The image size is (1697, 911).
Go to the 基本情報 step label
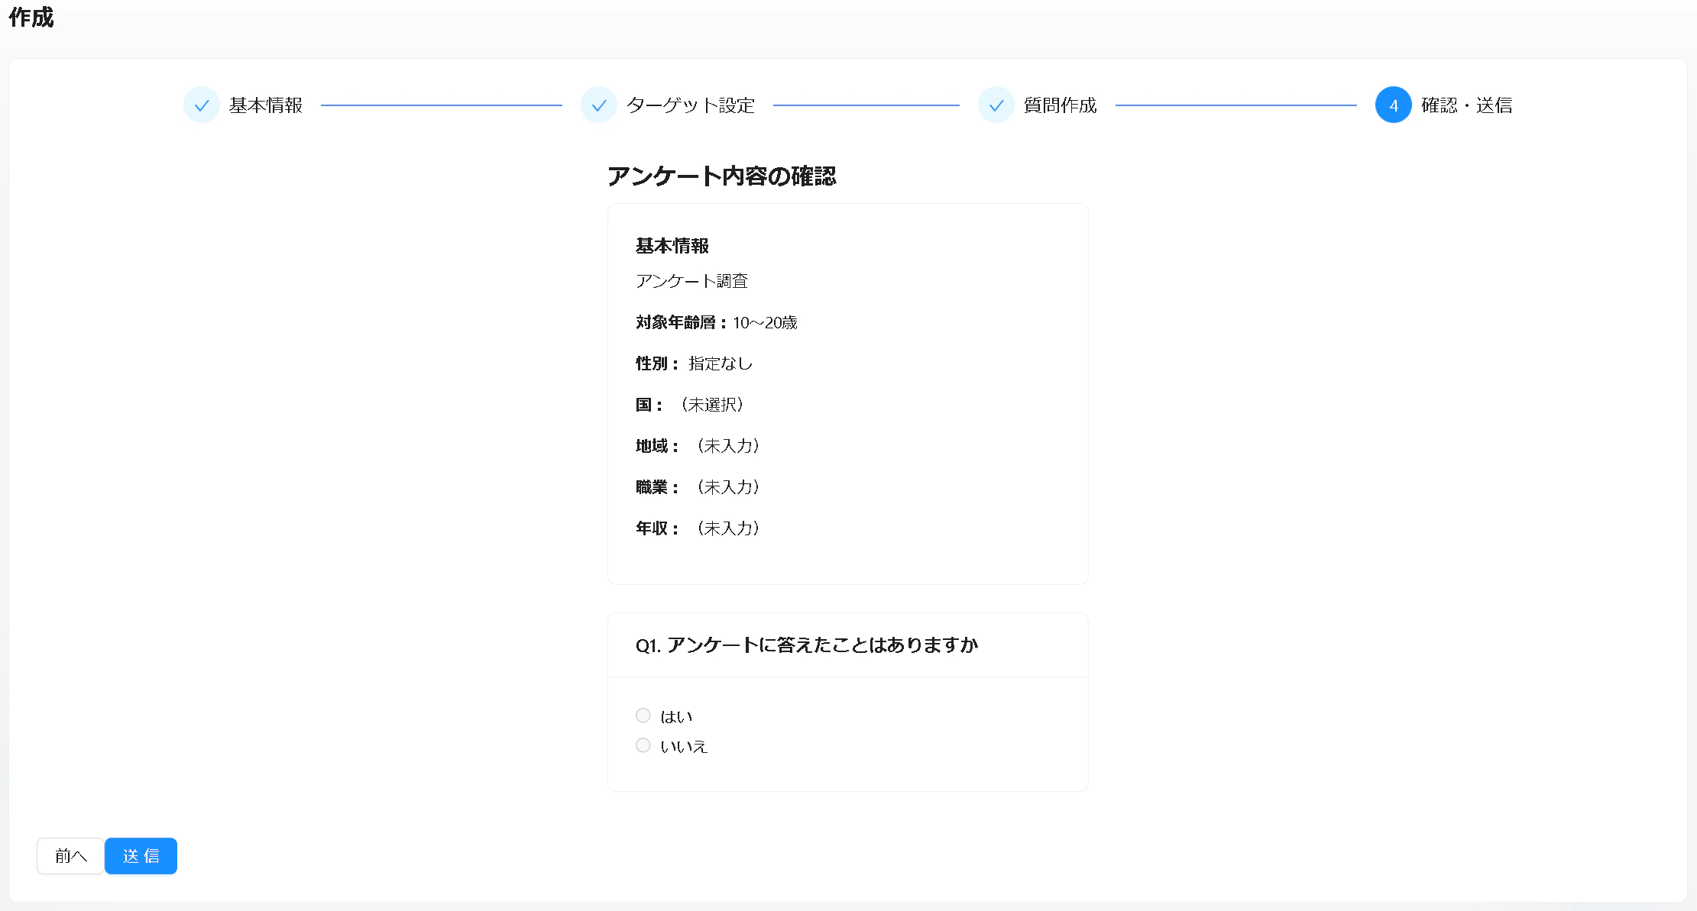click(266, 105)
